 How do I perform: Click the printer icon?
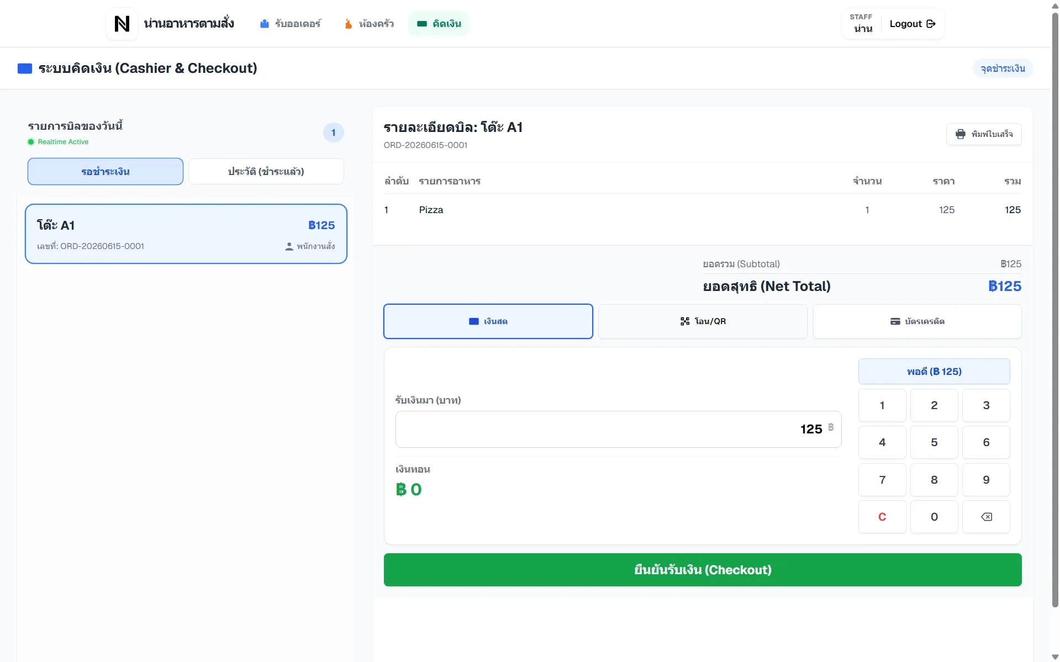pyautogui.click(x=961, y=134)
